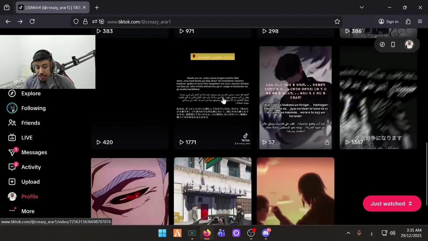Go back one page
The width and height of the screenshot is (428, 241).
pos(8,21)
